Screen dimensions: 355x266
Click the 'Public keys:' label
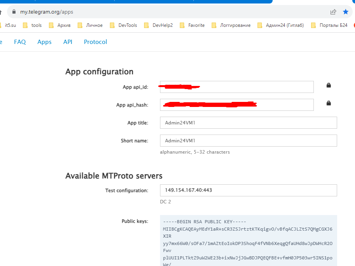click(x=135, y=221)
